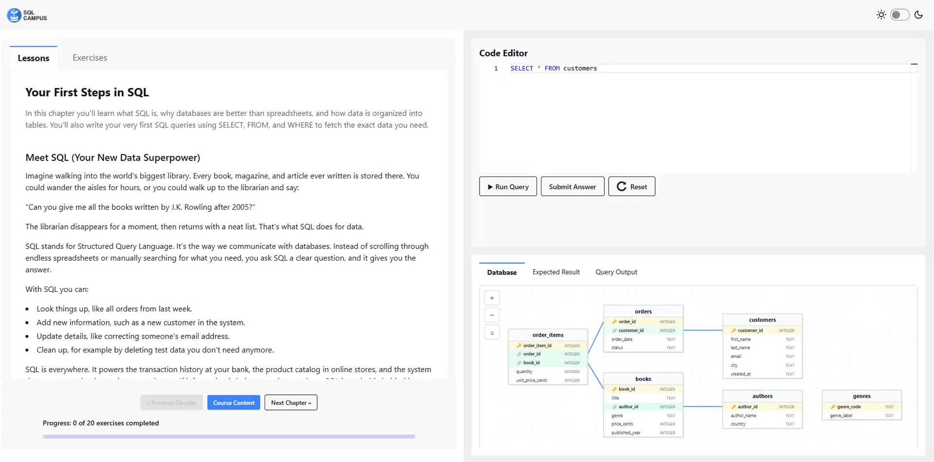Click the moon dark-mode icon

[918, 15]
